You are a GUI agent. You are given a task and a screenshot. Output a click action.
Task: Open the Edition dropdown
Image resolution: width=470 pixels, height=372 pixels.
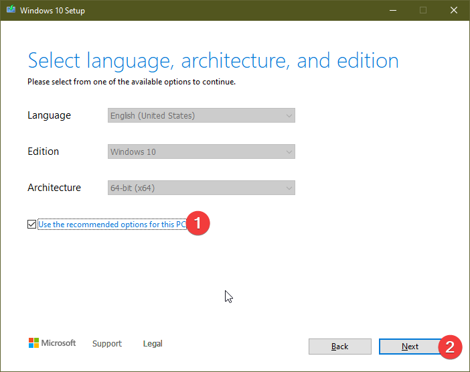(x=201, y=151)
